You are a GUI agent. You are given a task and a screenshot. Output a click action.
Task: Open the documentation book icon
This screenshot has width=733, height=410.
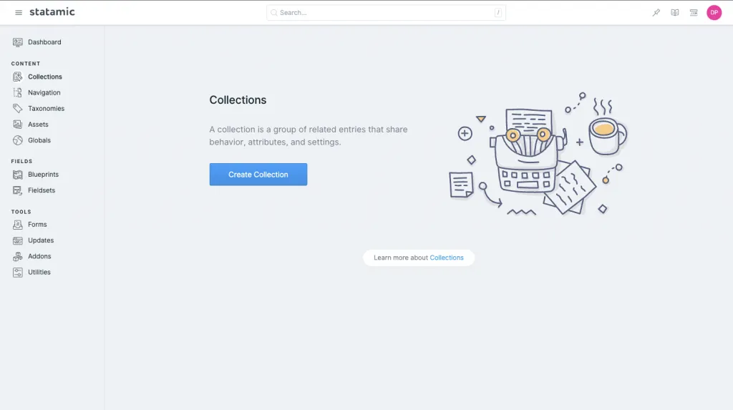pyautogui.click(x=675, y=13)
